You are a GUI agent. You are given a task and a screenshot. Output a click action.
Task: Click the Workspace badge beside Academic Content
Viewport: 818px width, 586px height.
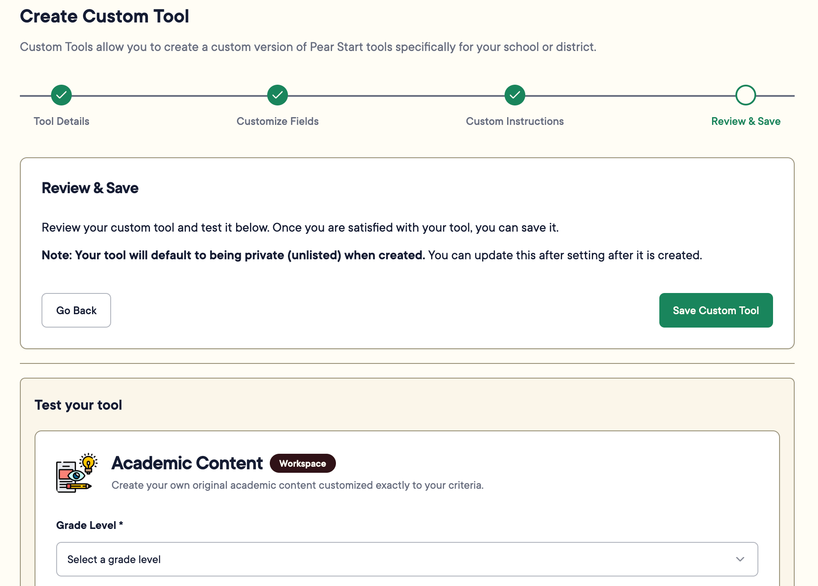[303, 463]
